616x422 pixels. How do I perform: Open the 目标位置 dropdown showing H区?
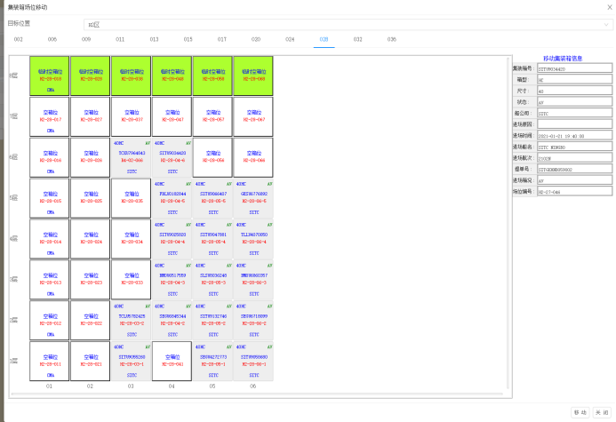click(347, 25)
